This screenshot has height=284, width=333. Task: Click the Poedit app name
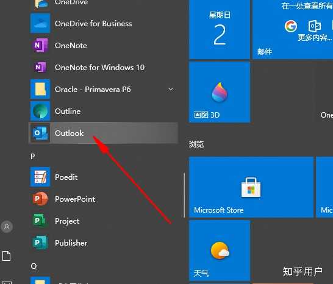[66, 177]
